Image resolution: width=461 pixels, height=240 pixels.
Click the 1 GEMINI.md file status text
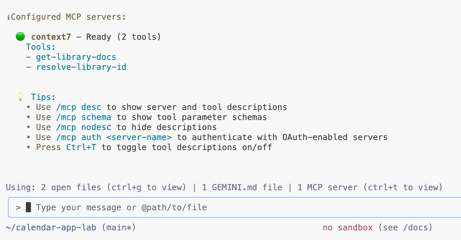pyautogui.click(x=242, y=188)
